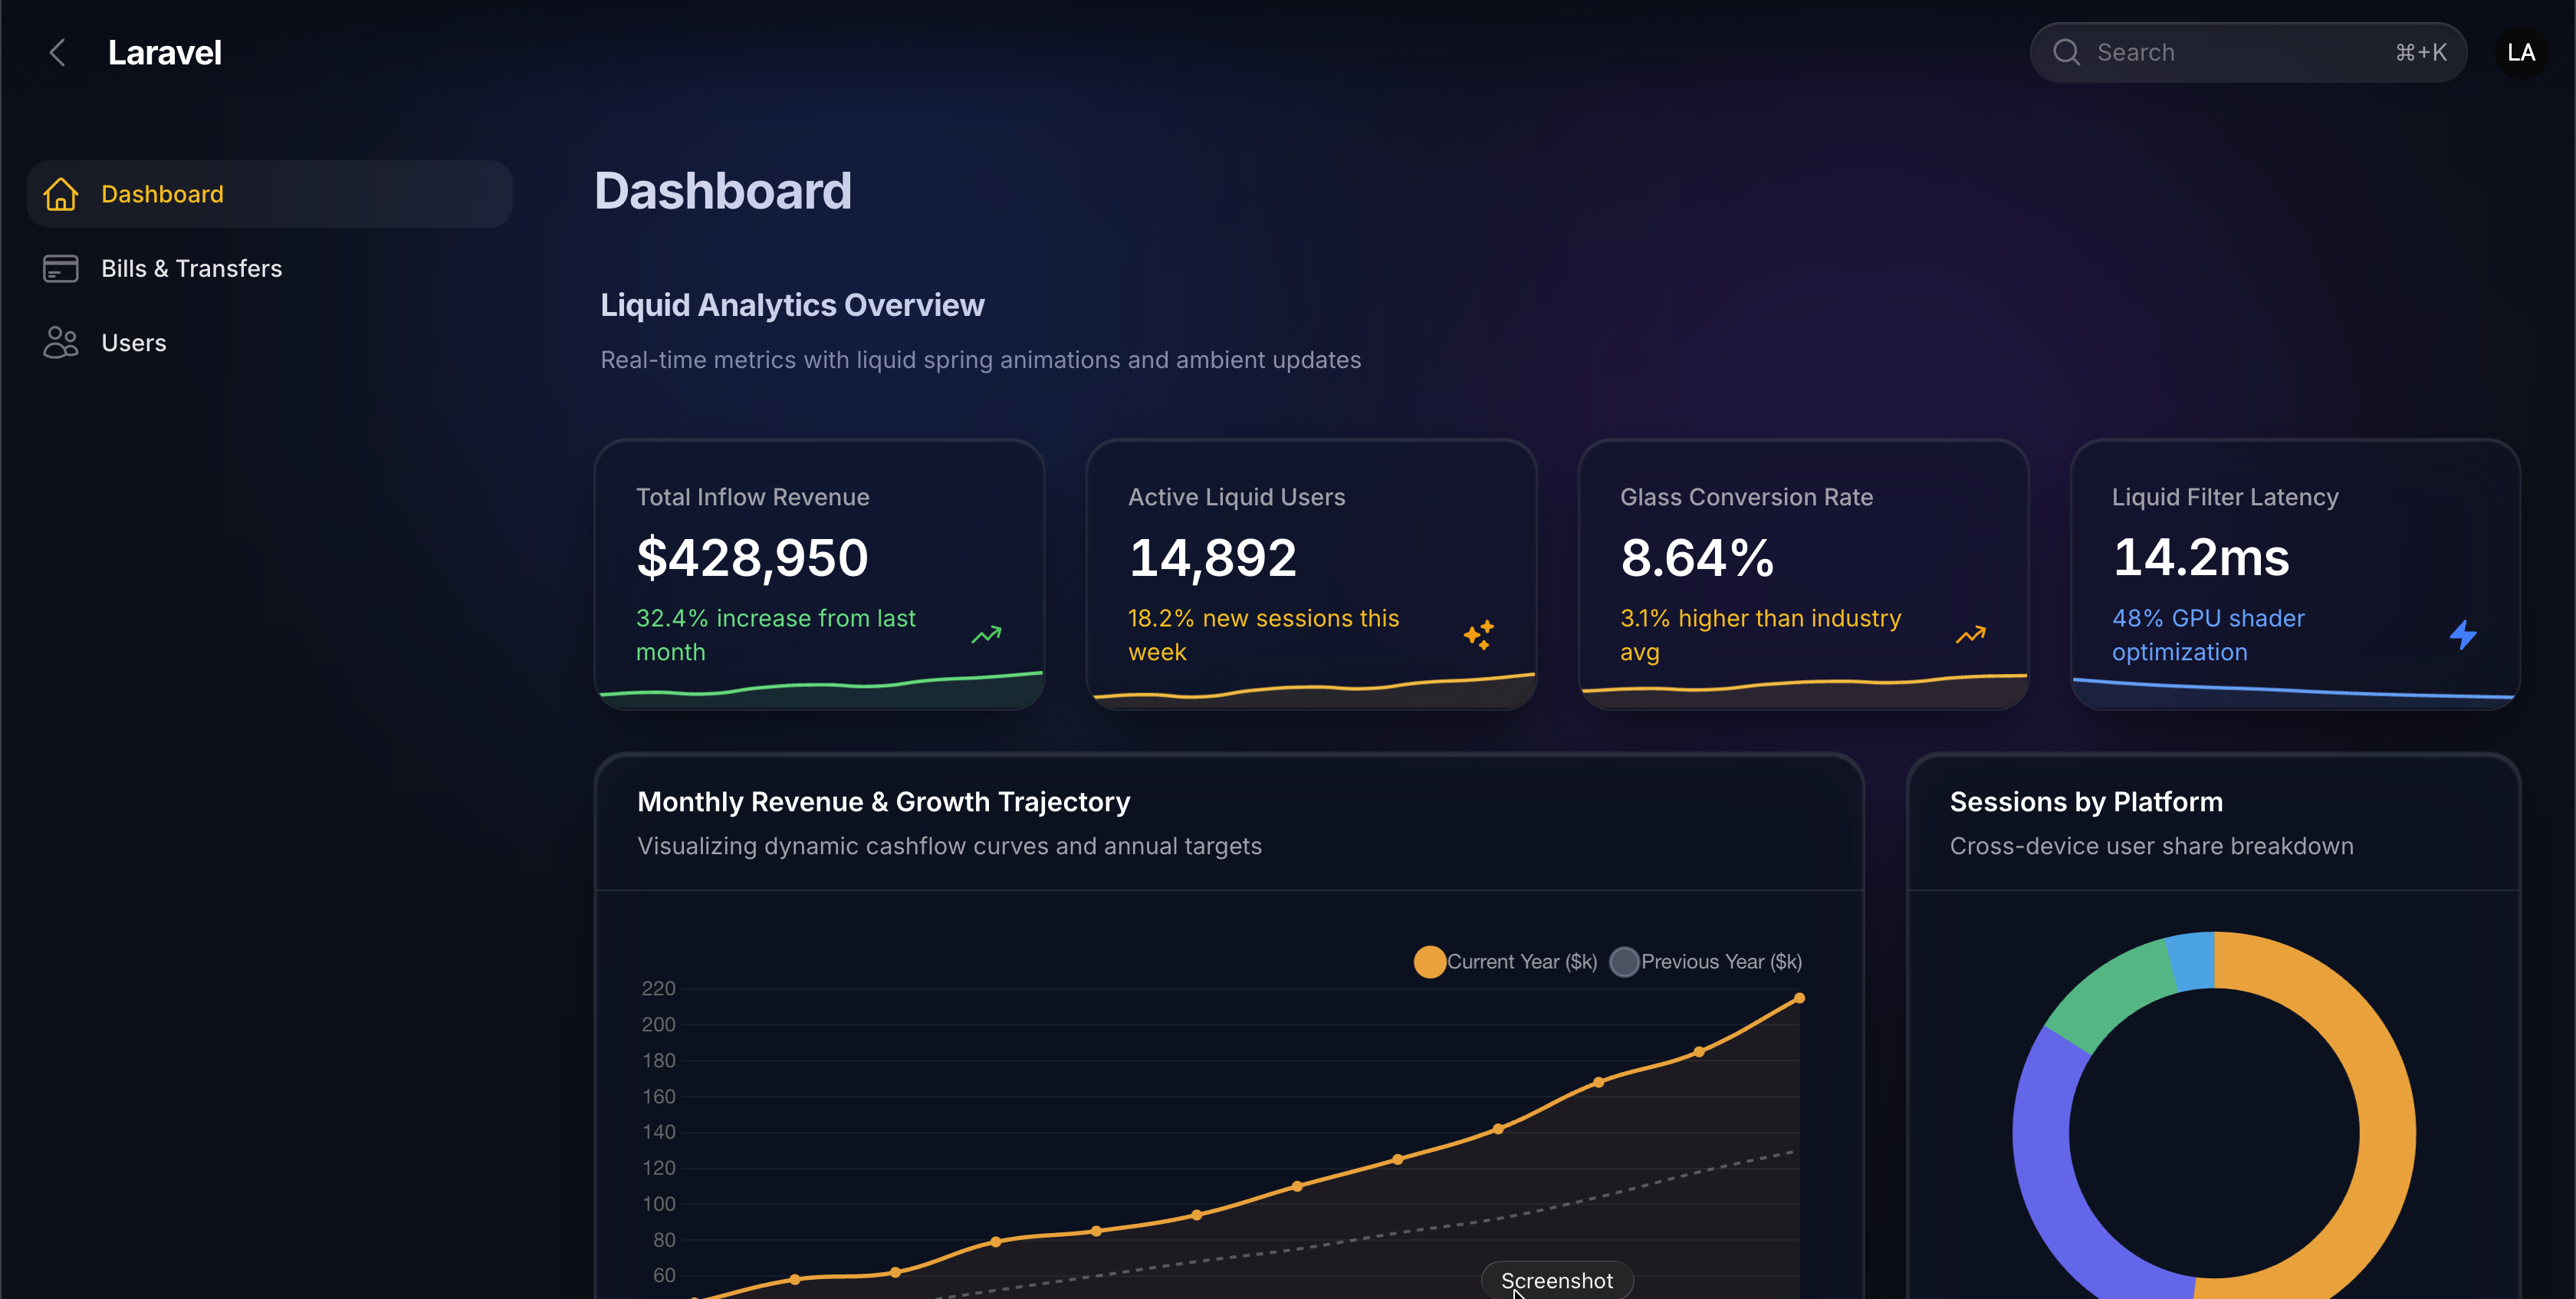The image size is (2576, 1299).
Task: Click the ⌘+K shortcut hint
Action: tap(2421, 52)
